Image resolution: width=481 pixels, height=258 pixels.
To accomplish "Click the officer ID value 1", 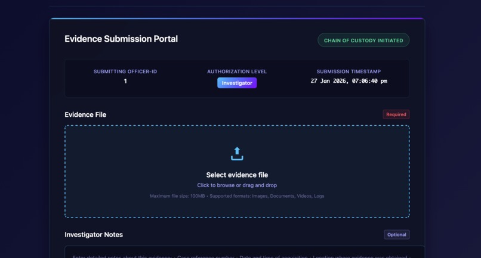I will click(125, 81).
